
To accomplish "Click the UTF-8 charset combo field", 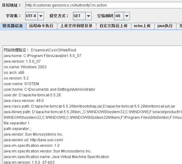I will [31, 16].
